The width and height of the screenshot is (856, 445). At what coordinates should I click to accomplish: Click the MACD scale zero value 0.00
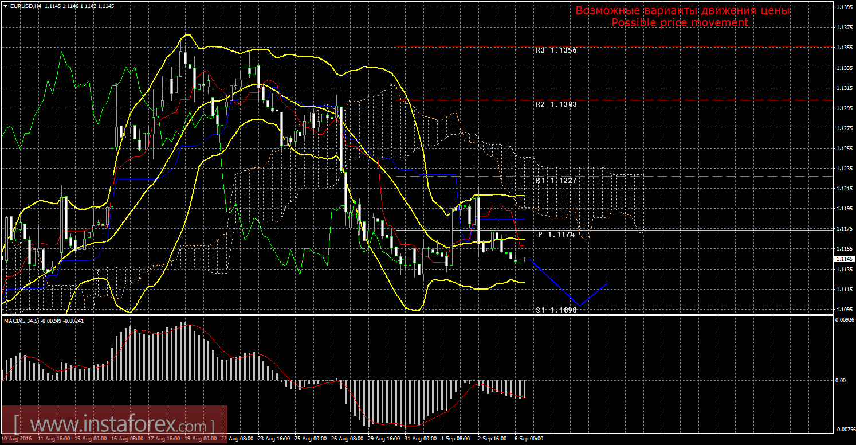click(841, 380)
